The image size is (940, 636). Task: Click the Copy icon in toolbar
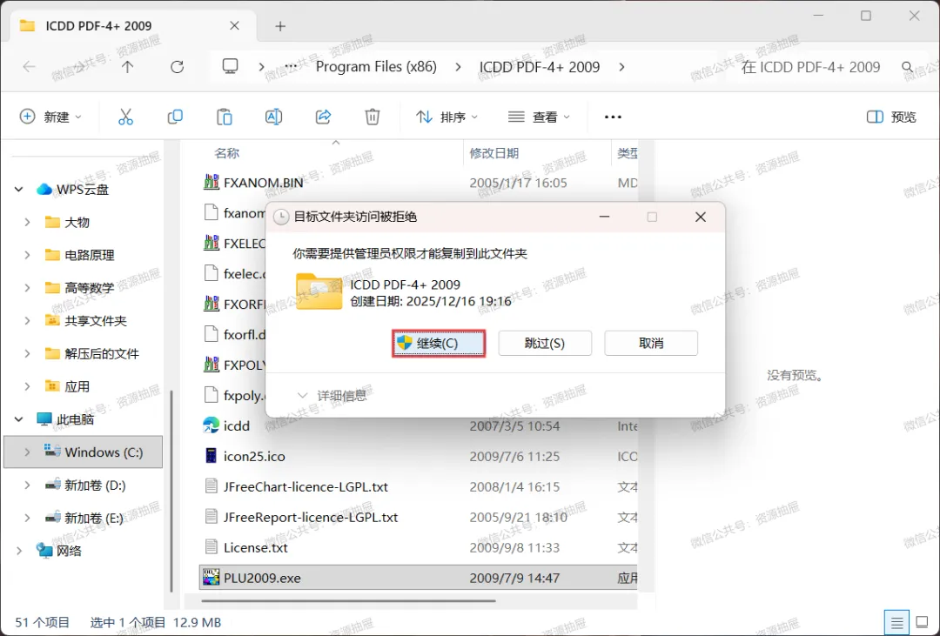click(x=175, y=117)
